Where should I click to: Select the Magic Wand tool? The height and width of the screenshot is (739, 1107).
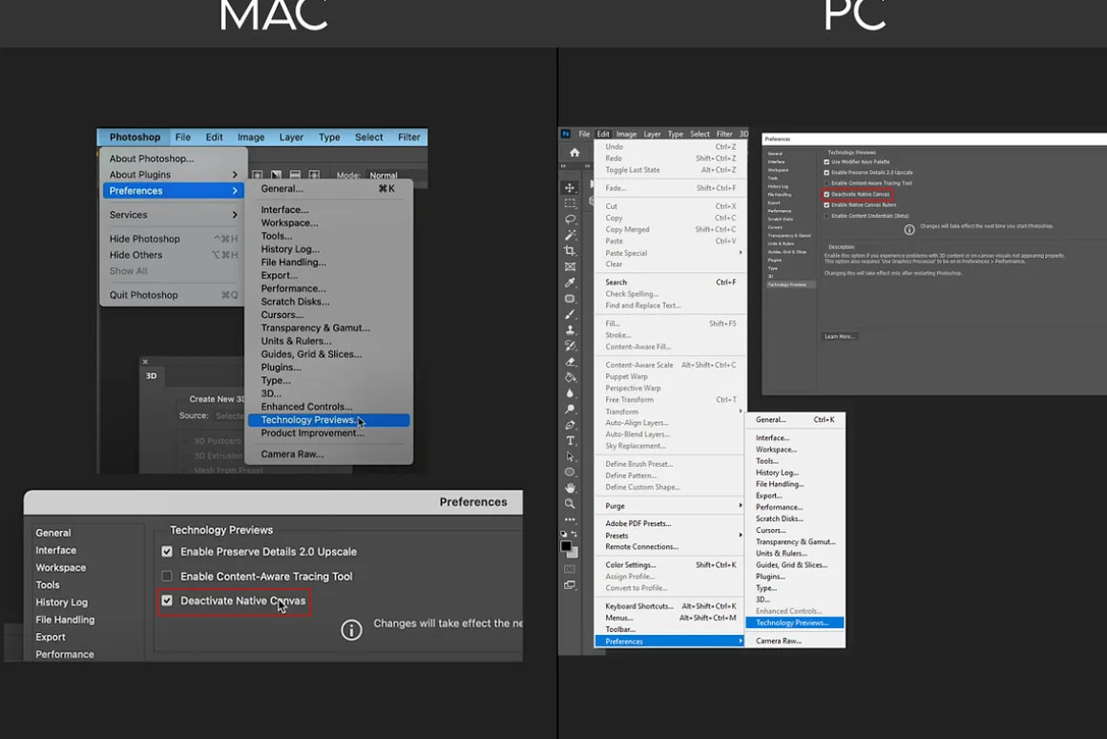570,235
